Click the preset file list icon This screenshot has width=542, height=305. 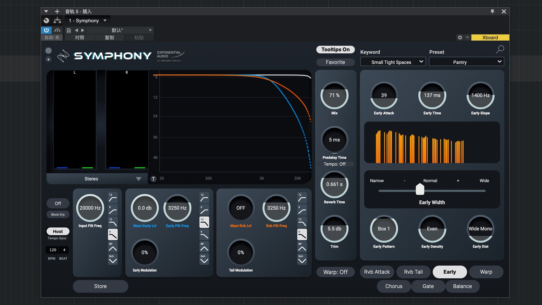68,30
